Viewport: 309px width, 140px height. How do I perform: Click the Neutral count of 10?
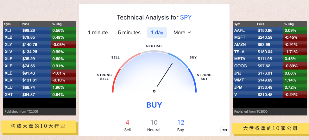click(154, 123)
